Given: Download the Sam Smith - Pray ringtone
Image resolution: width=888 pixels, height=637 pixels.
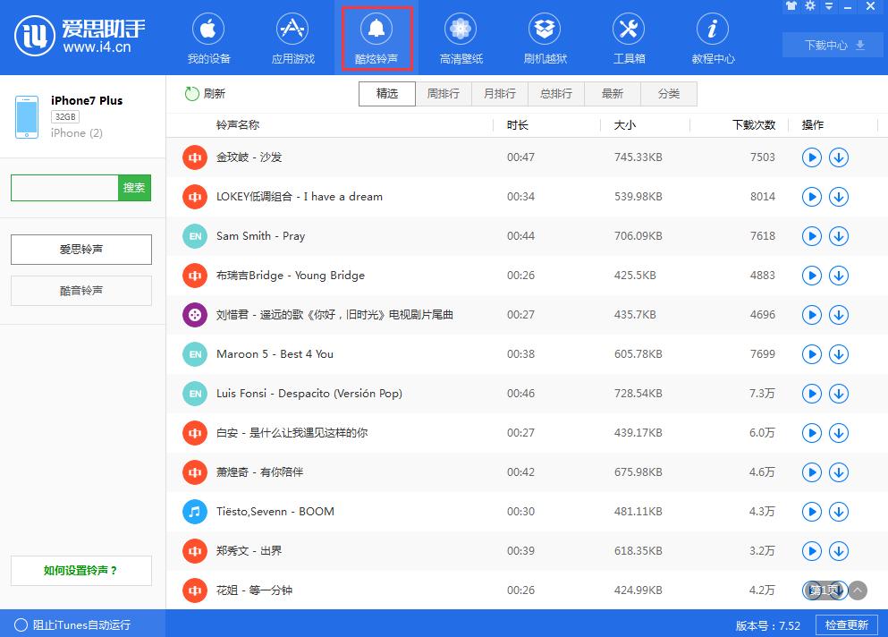Looking at the screenshot, I should (839, 236).
